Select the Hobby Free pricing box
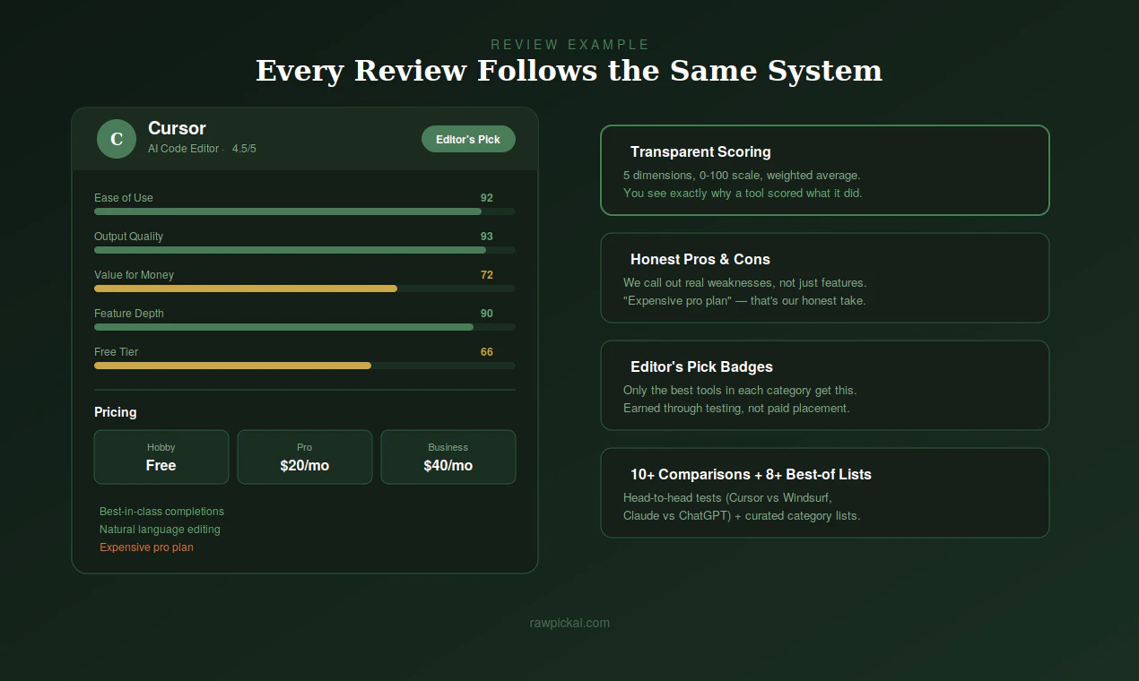The image size is (1139, 681). coord(161,457)
